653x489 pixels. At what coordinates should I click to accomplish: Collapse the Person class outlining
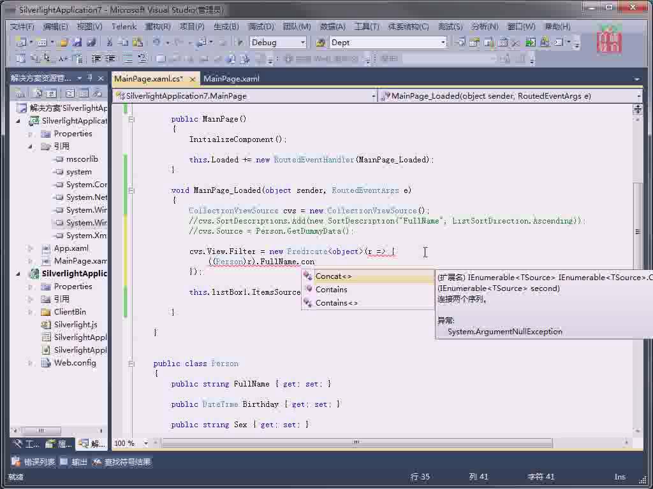tap(131, 364)
